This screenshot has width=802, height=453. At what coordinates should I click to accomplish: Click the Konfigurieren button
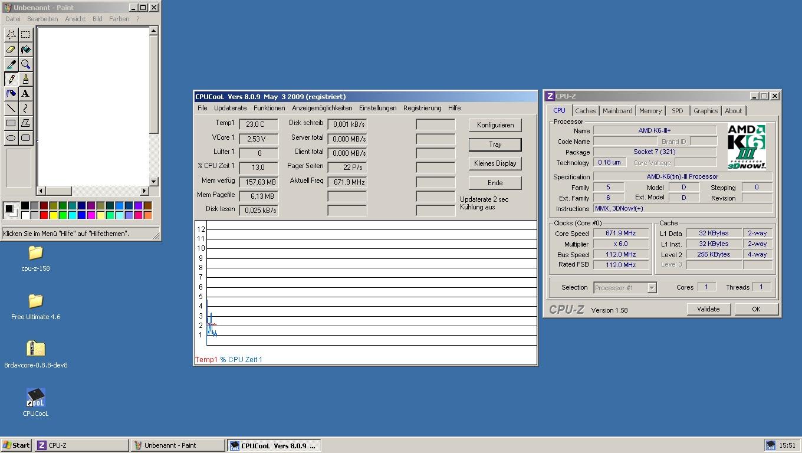(x=495, y=125)
